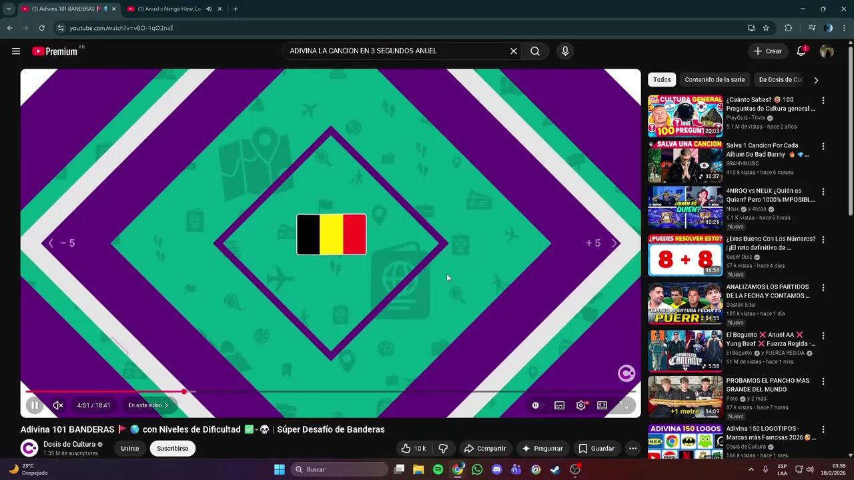
Task: Open Dosis de Cultura channel avatar
Action: point(29,448)
